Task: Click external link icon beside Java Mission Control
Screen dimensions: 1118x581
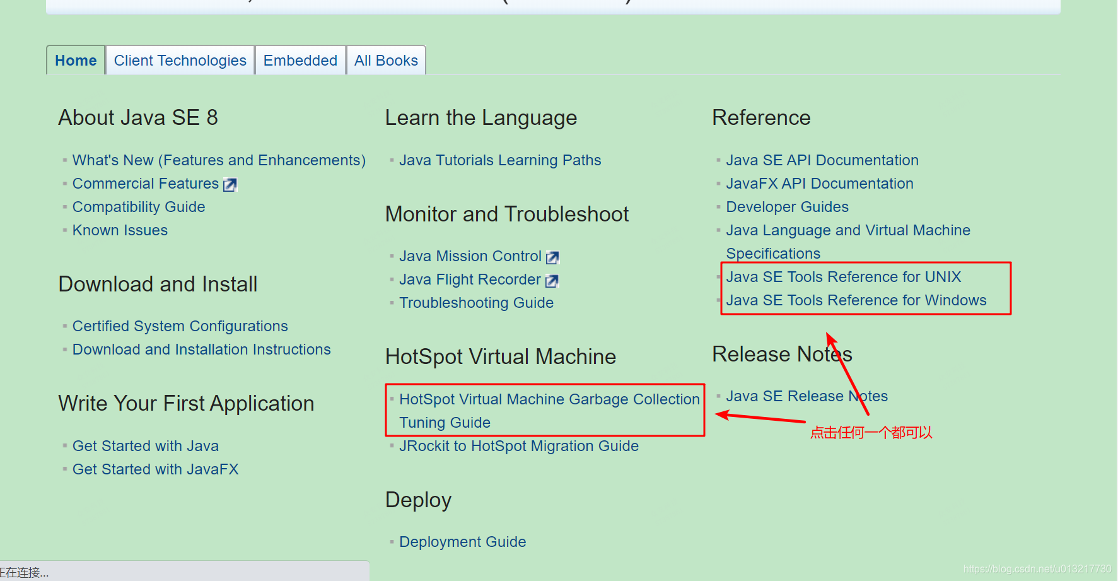Action: tap(552, 257)
